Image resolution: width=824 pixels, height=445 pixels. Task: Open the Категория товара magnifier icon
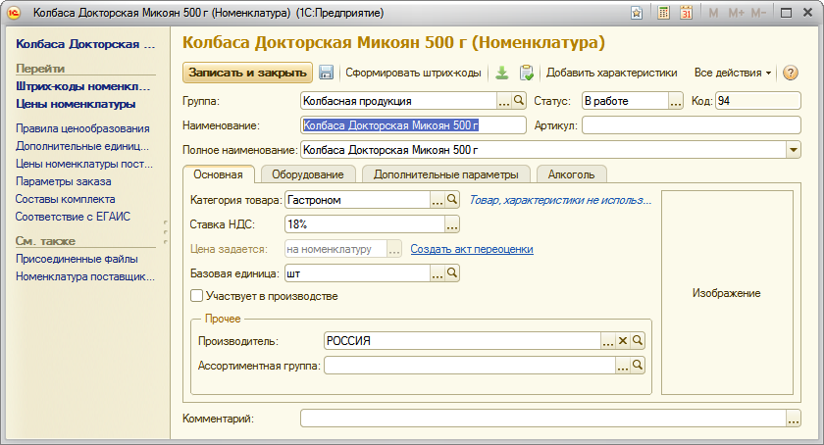coord(452,200)
